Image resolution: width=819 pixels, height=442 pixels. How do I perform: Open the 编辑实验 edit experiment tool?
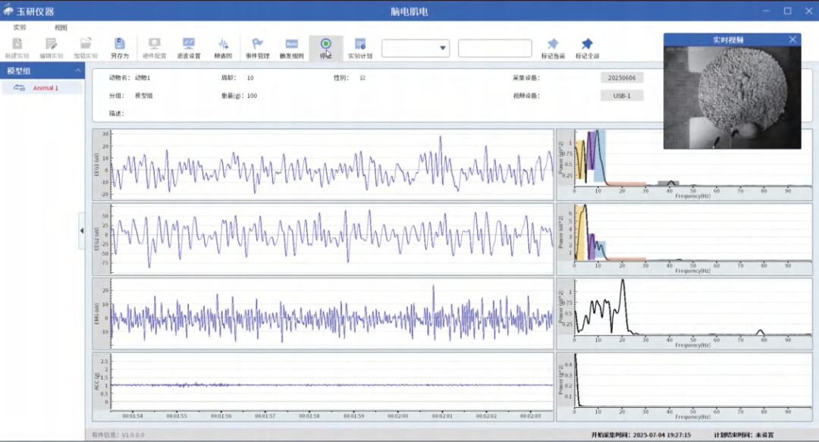pyautogui.click(x=52, y=48)
